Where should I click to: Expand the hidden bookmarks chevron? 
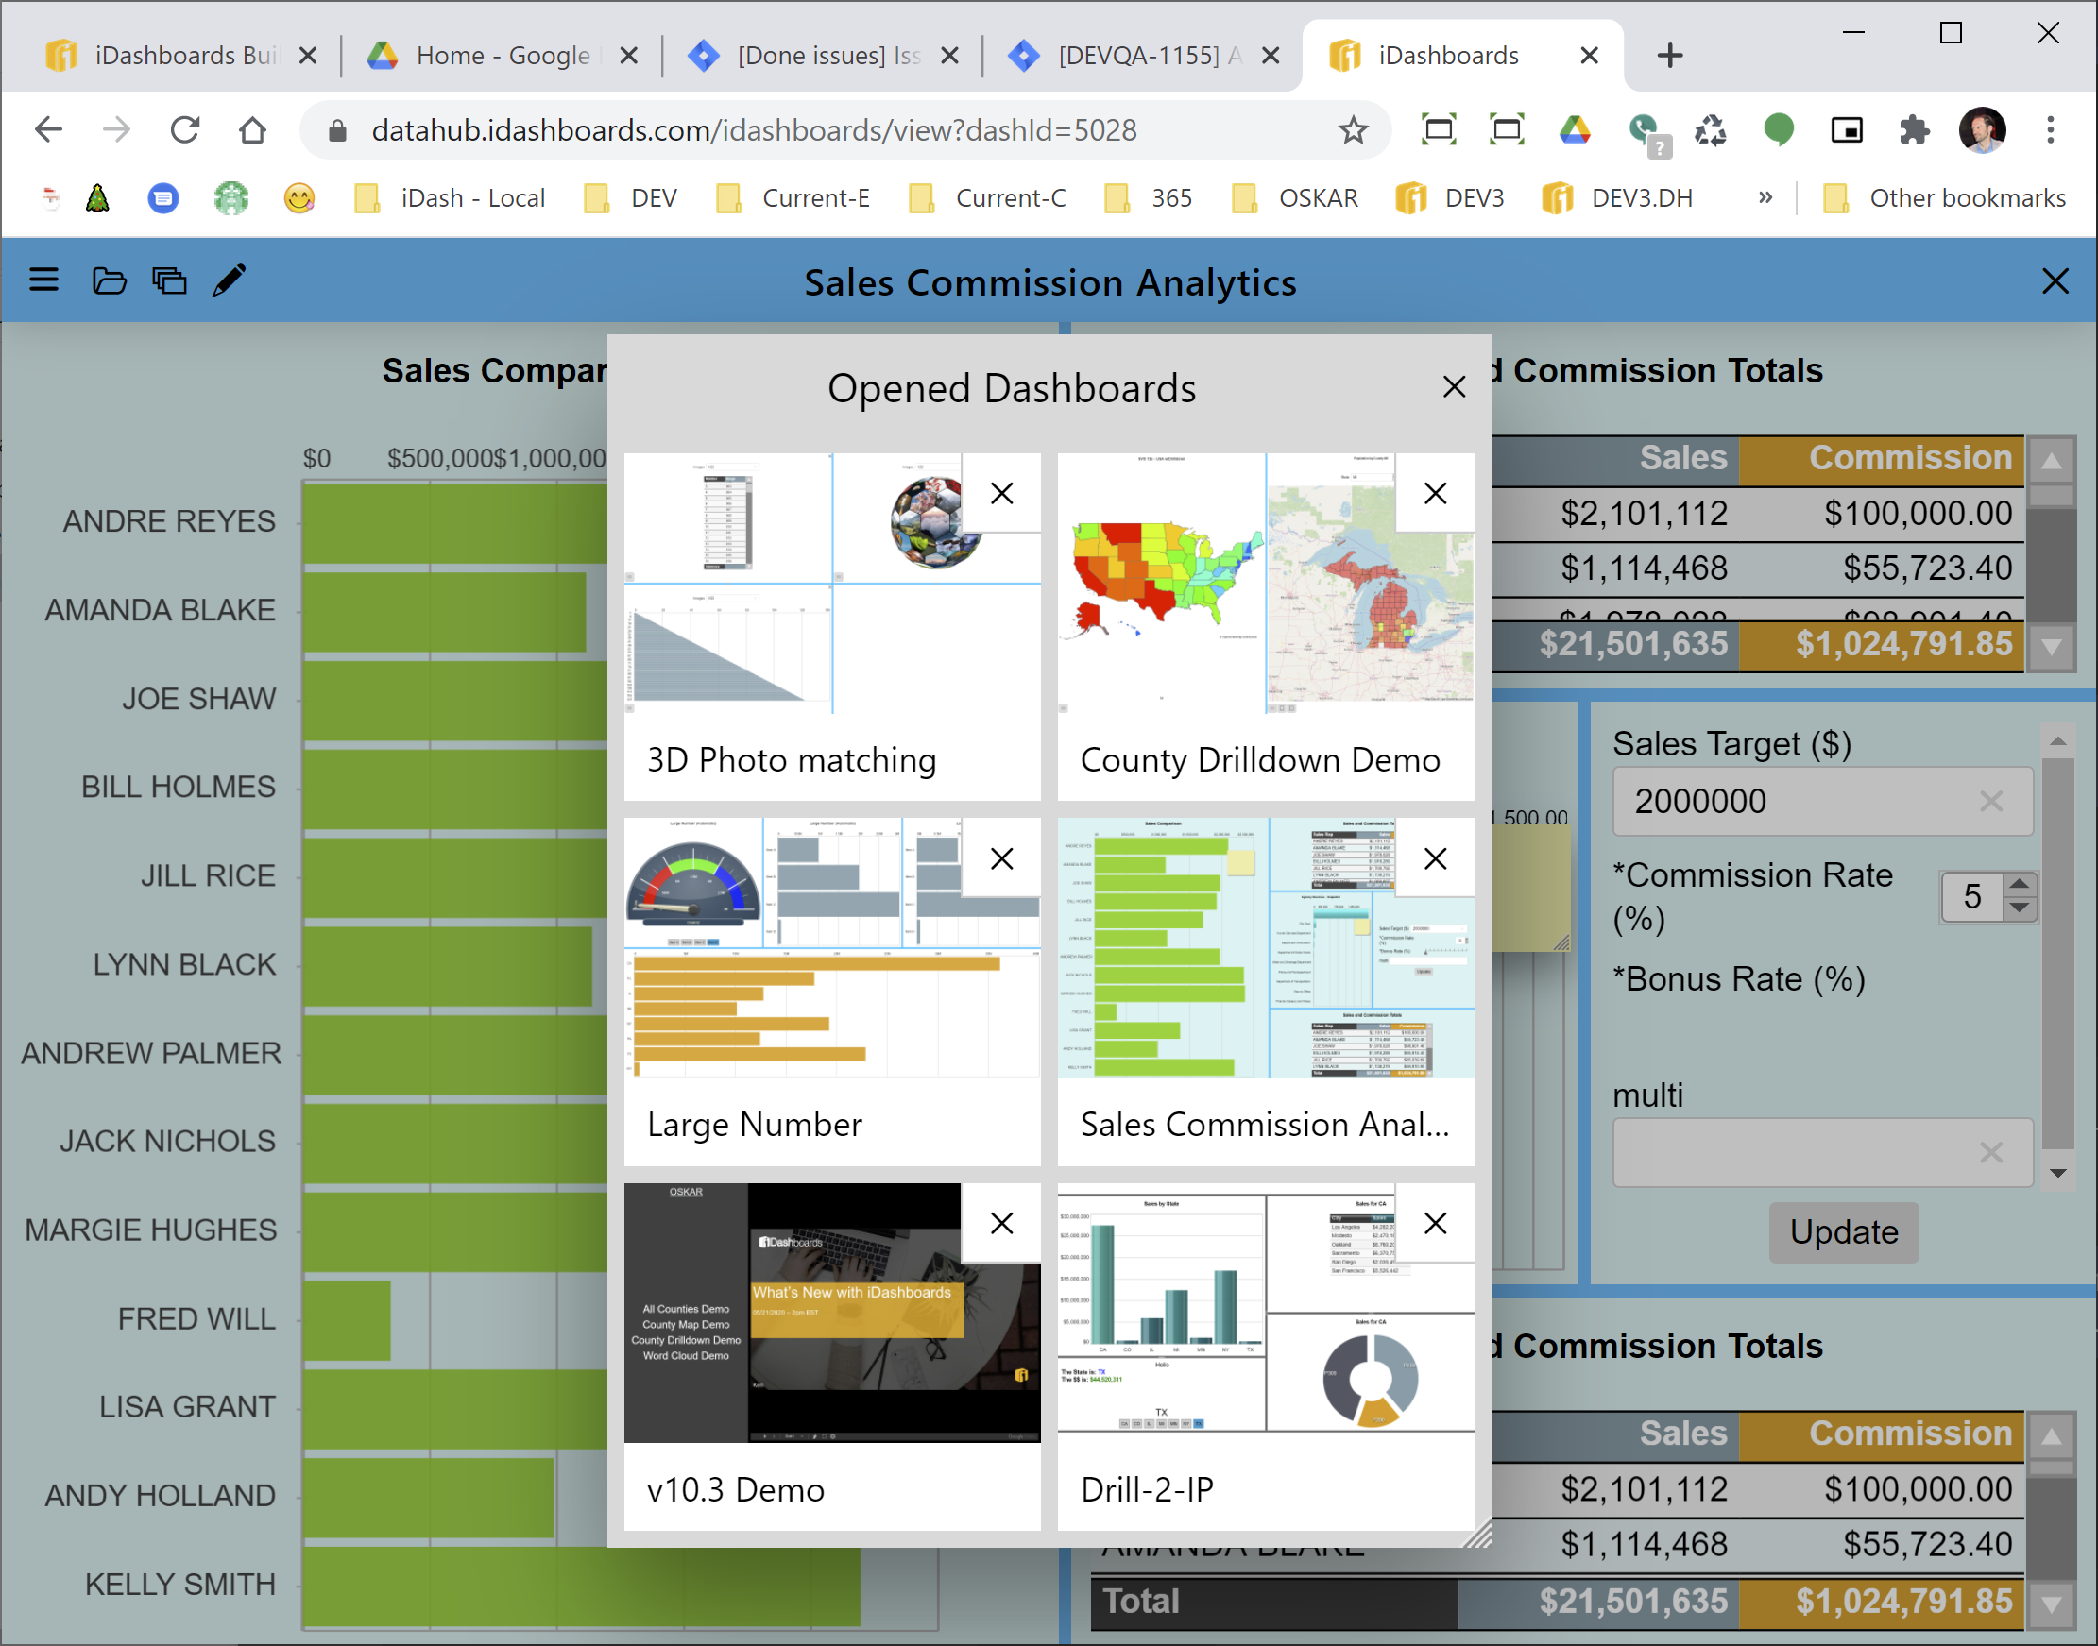(1765, 198)
